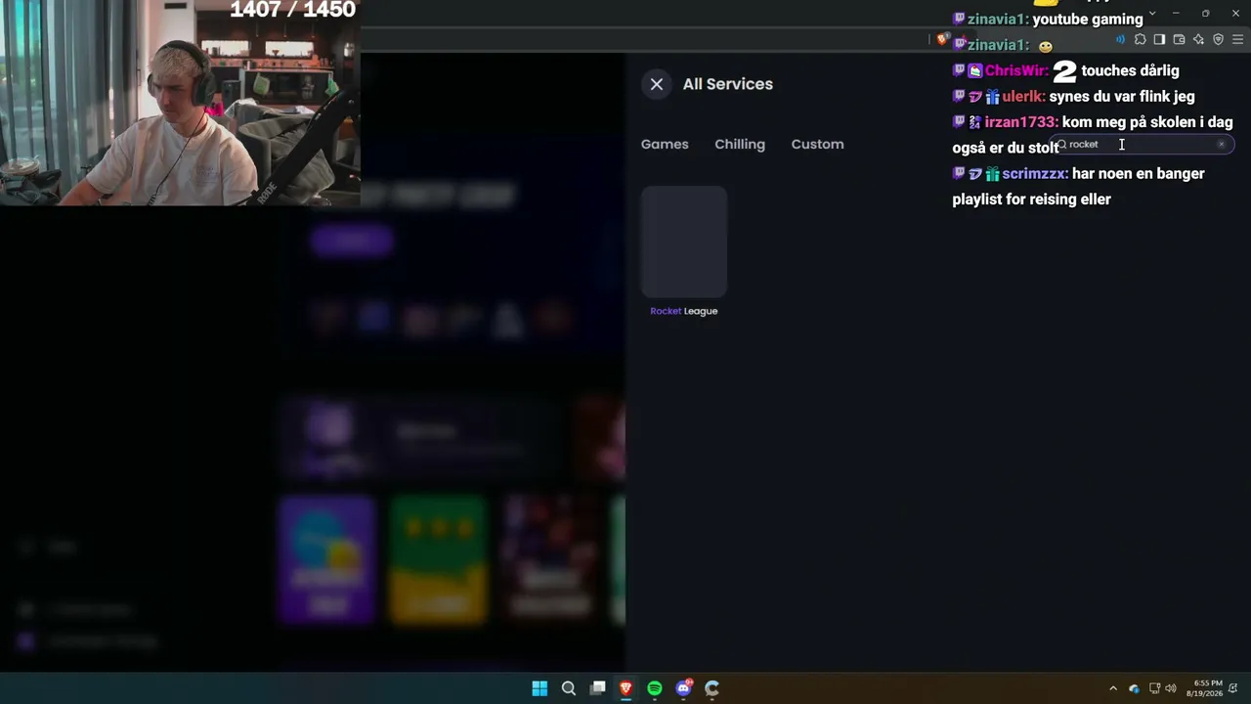Open the clock showing 6:55 PM
The height and width of the screenshot is (704, 1251).
(x=1205, y=688)
